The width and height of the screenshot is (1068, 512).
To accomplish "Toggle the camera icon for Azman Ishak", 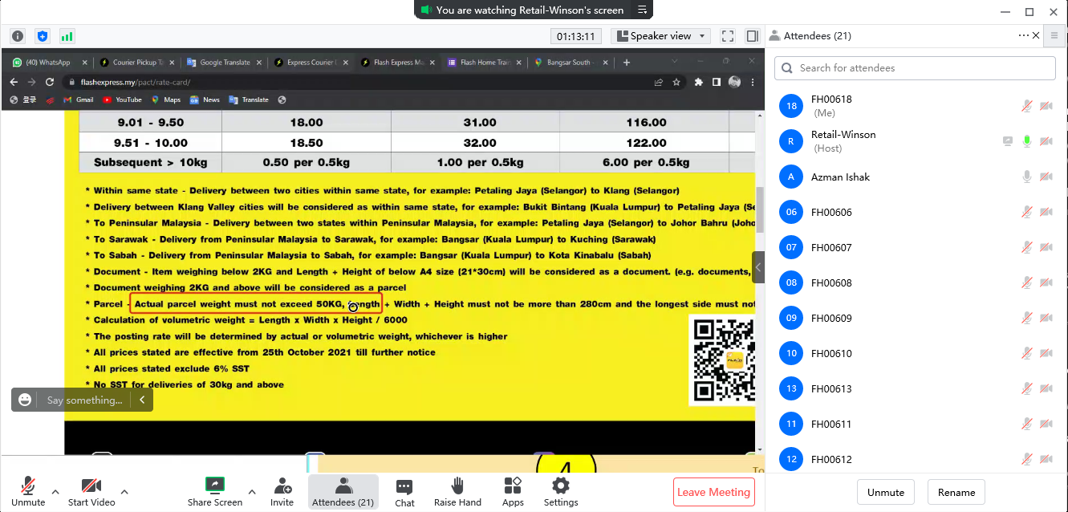I will click(x=1046, y=177).
